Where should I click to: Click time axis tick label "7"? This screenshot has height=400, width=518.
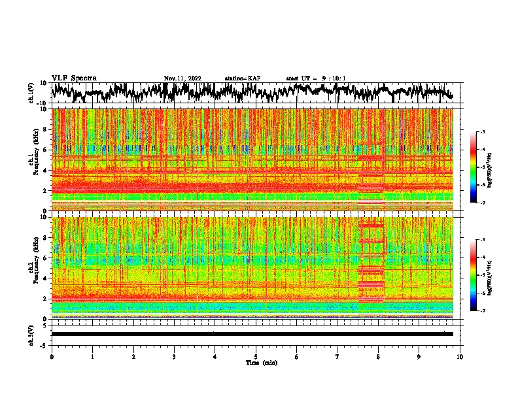[337, 357]
